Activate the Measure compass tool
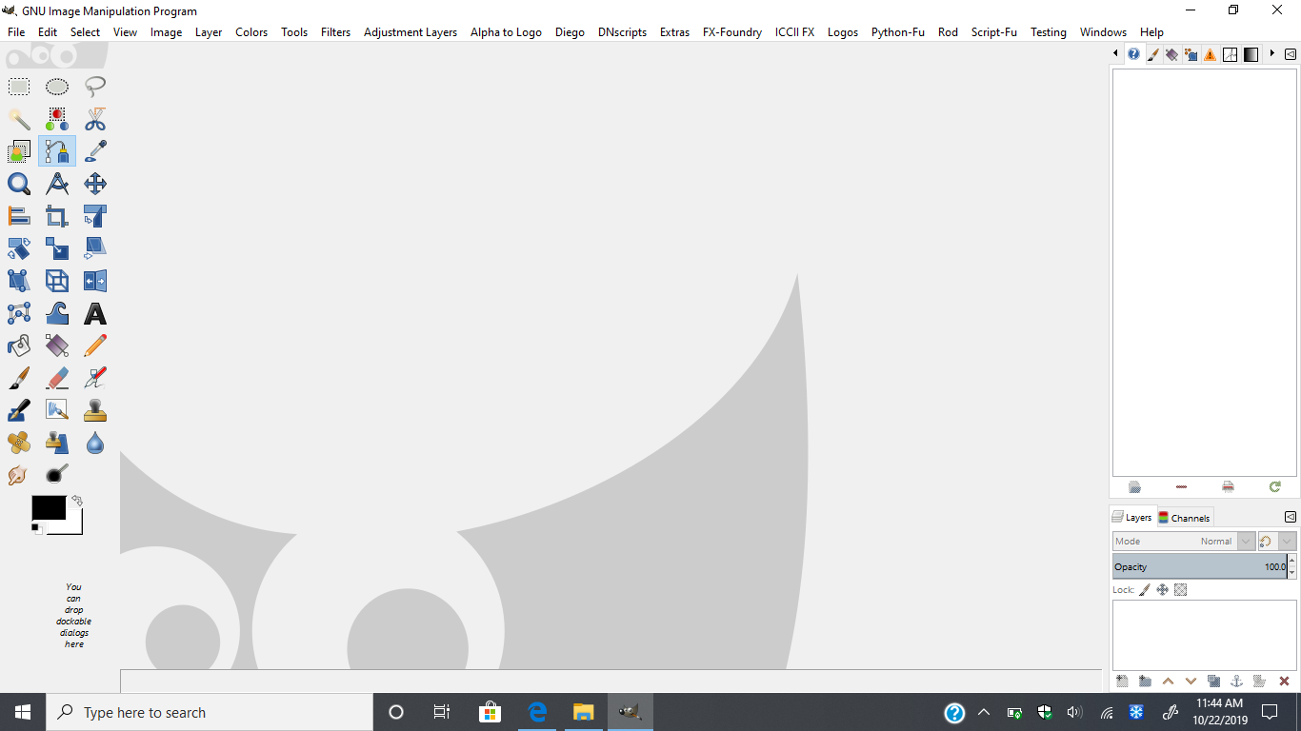The height and width of the screenshot is (731, 1301). click(x=57, y=184)
